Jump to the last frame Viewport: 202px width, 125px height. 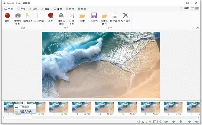pos(197,122)
